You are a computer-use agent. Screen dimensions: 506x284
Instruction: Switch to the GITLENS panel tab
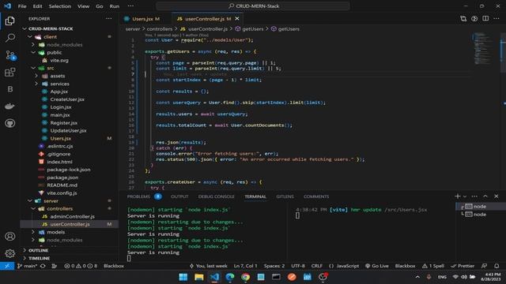point(285,196)
